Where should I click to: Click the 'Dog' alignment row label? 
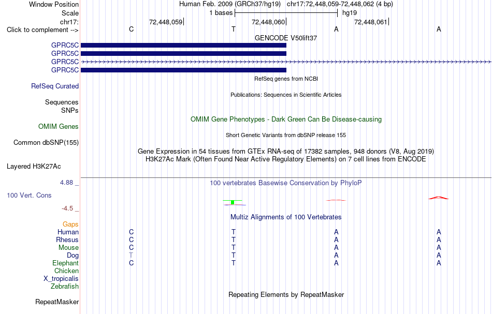pos(73,256)
